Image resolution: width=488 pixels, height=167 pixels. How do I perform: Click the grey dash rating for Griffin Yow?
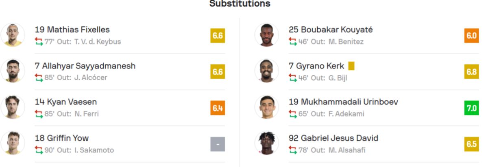pyautogui.click(x=218, y=144)
